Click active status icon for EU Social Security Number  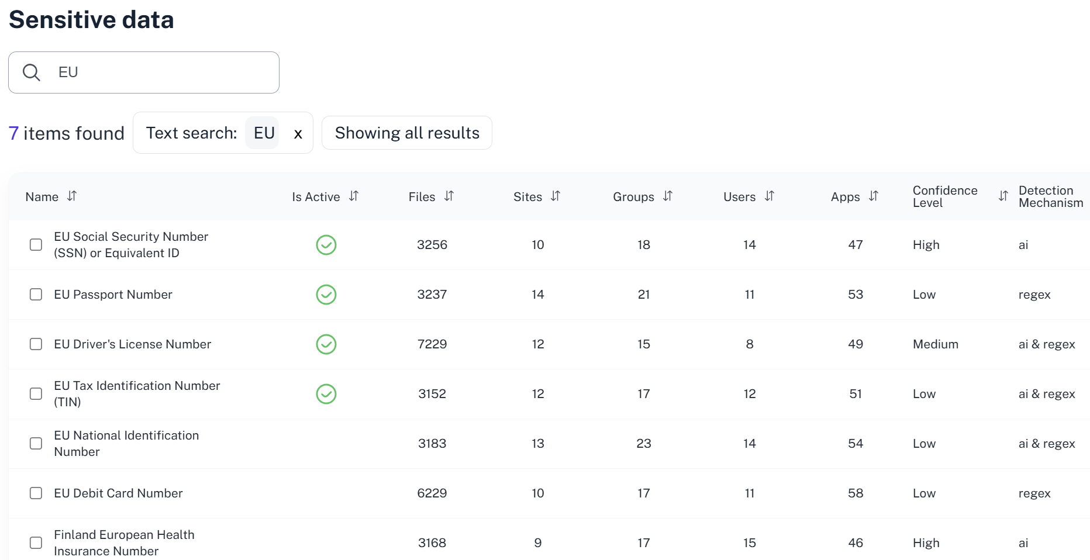(326, 245)
